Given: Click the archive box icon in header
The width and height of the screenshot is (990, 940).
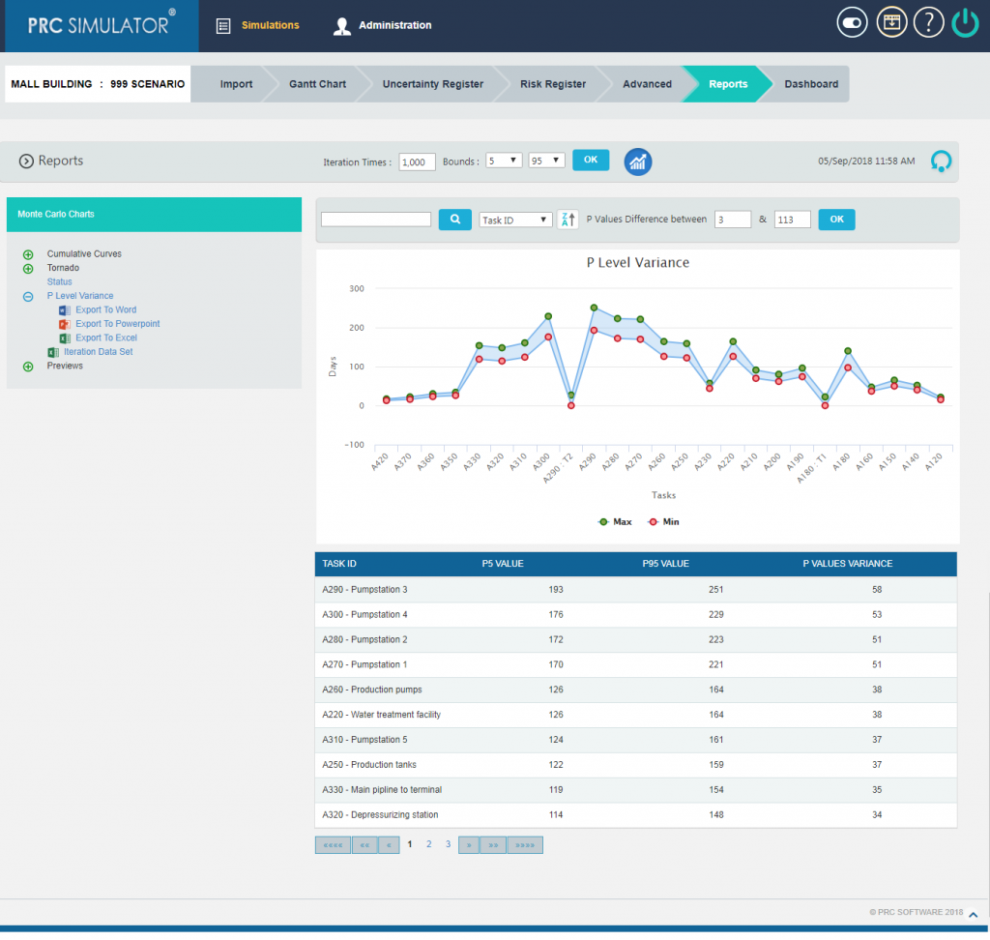Looking at the screenshot, I should (x=891, y=23).
